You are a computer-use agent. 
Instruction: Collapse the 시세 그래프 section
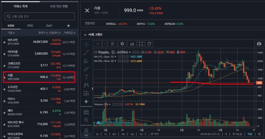(x=85, y=35)
